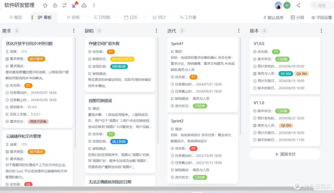
Task: Open the sliders settings icon in header
Action: [x=65, y=6]
